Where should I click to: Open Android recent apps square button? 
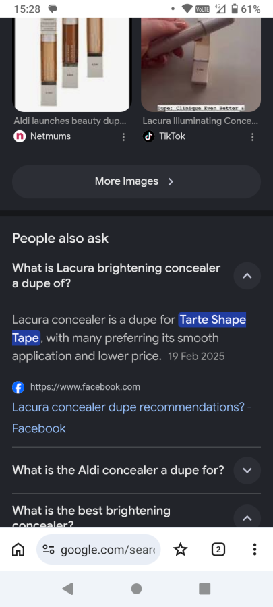[x=204, y=588]
